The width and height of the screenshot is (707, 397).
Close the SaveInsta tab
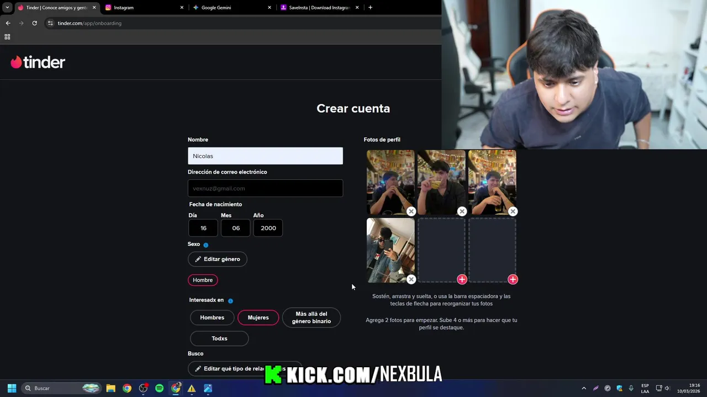point(357,8)
